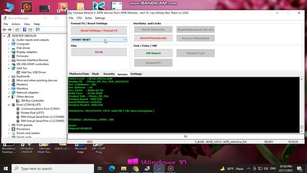
Task: Open Task View from the taskbar
Action: pyautogui.click(x=100, y=169)
